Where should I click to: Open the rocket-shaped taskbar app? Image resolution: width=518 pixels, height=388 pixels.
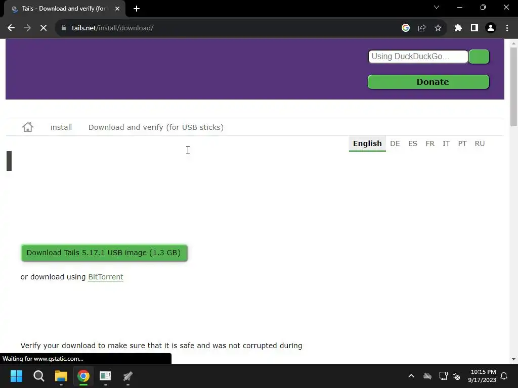(128, 376)
